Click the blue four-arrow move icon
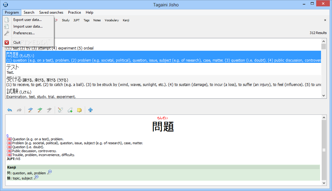The height and width of the screenshot is (191, 332). coord(90,110)
